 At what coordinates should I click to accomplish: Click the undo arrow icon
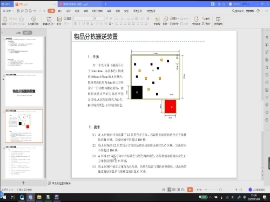click(x=35, y=11)
